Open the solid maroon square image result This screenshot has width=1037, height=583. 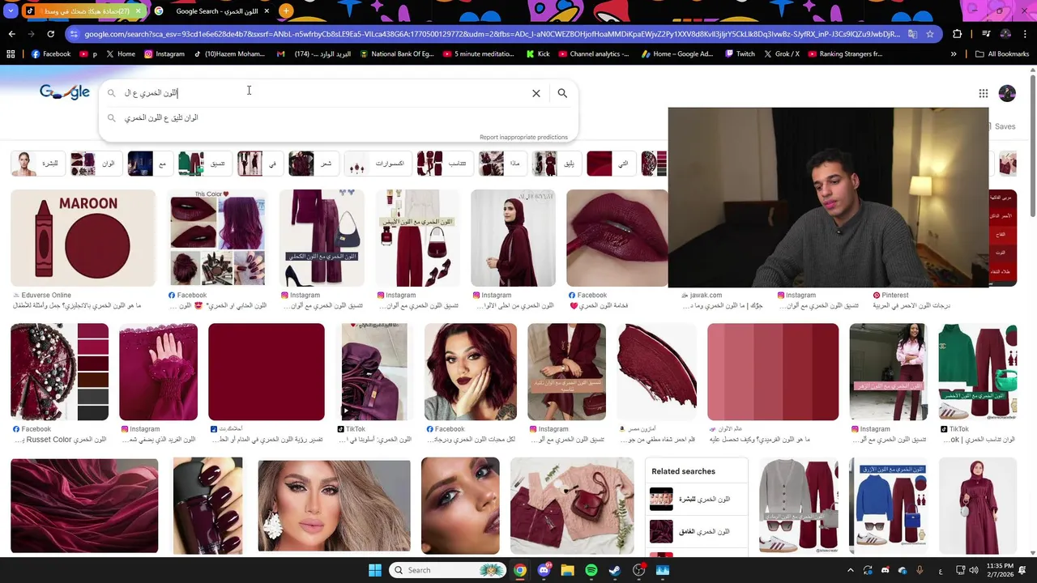(267, 372)
